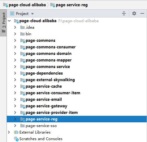Screen dimensions: 147x142
Task: Click the Collapse All icon in Project toolbar
Action: (124, 13)
